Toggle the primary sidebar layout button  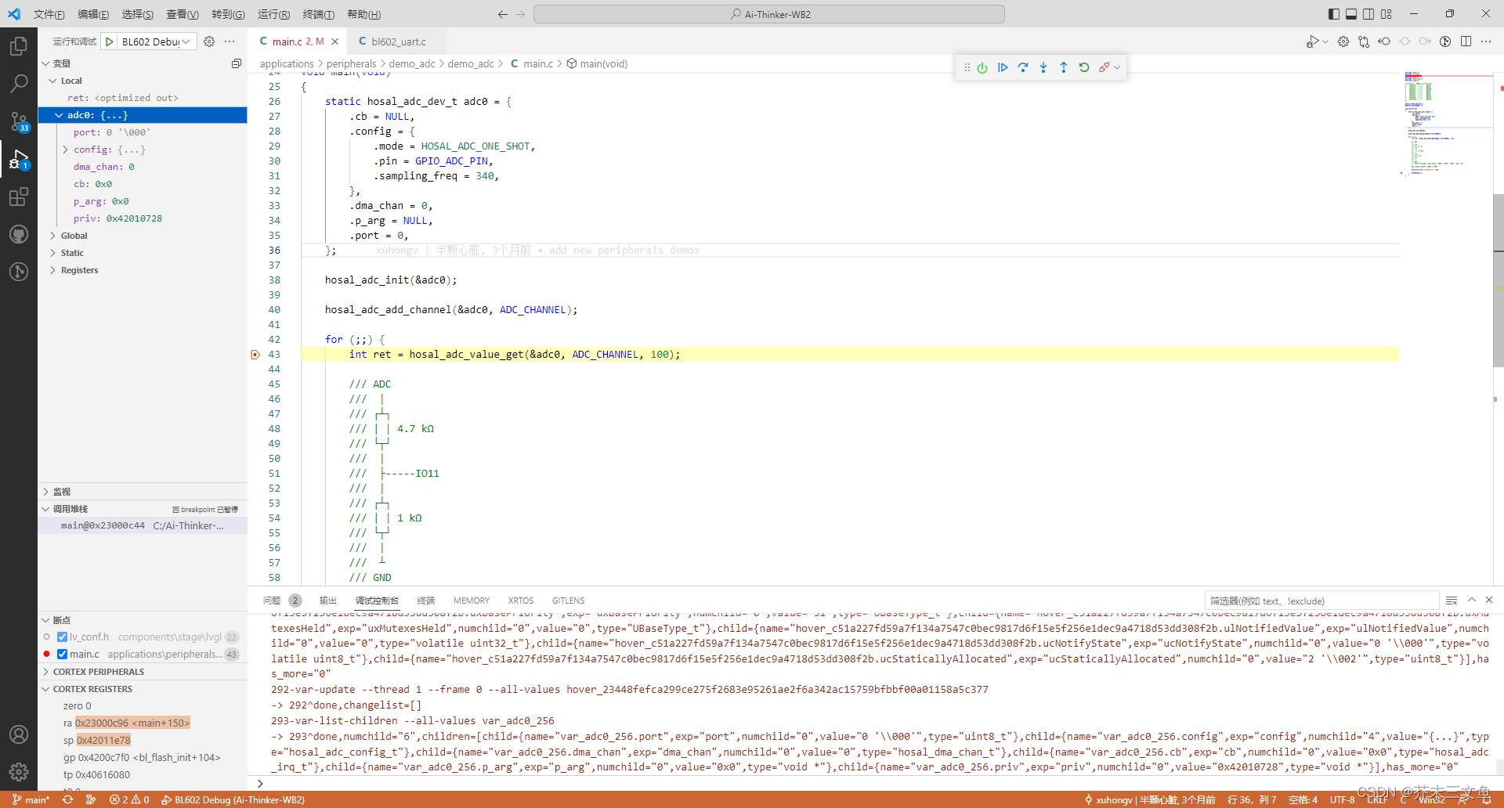click(1334, 14)
